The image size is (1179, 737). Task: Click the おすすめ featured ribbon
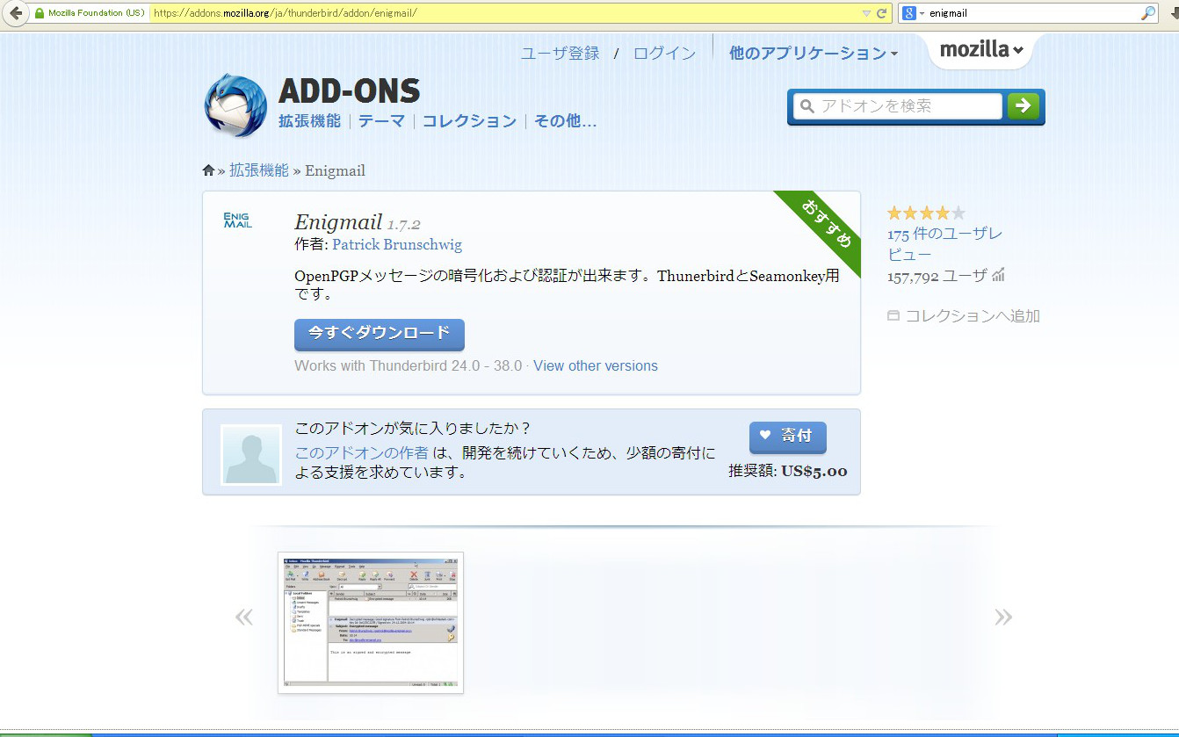(x=824, y=226)
